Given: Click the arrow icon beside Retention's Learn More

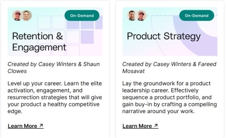Looking at the screenshot, I should 41,126.
